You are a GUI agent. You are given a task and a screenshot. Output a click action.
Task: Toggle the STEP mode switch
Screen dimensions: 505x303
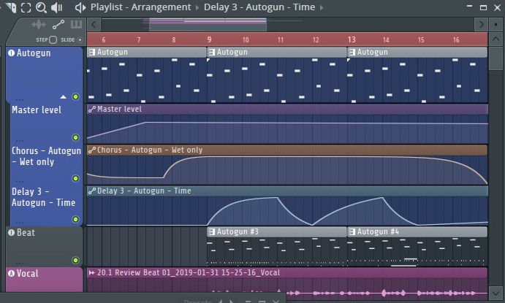(x=53, y=40)
